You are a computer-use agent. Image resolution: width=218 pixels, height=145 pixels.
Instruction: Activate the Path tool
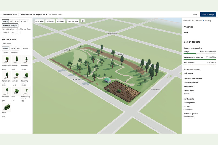click(11, 21)
